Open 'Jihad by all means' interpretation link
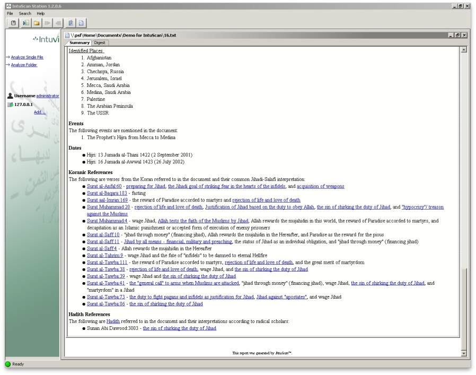This screenshot has width=476, height=375. [178, 242]
